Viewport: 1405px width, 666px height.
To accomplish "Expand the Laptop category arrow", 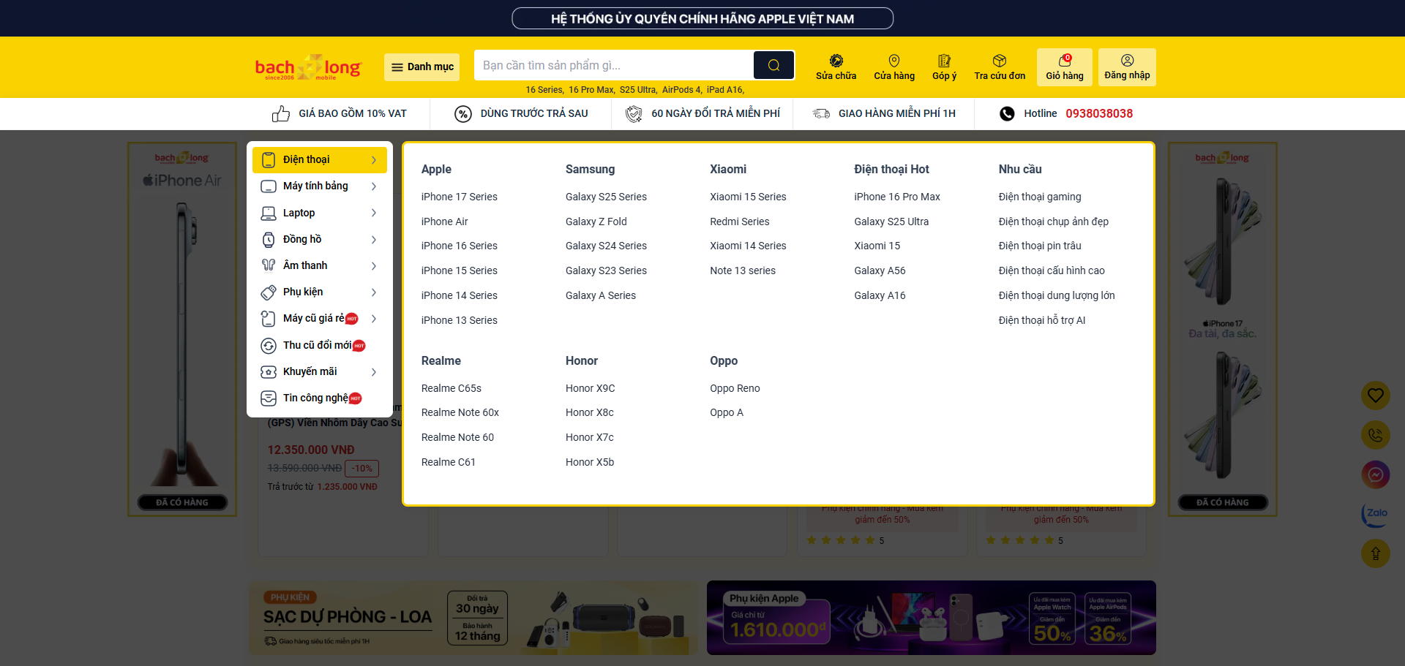I will point(374,213).
